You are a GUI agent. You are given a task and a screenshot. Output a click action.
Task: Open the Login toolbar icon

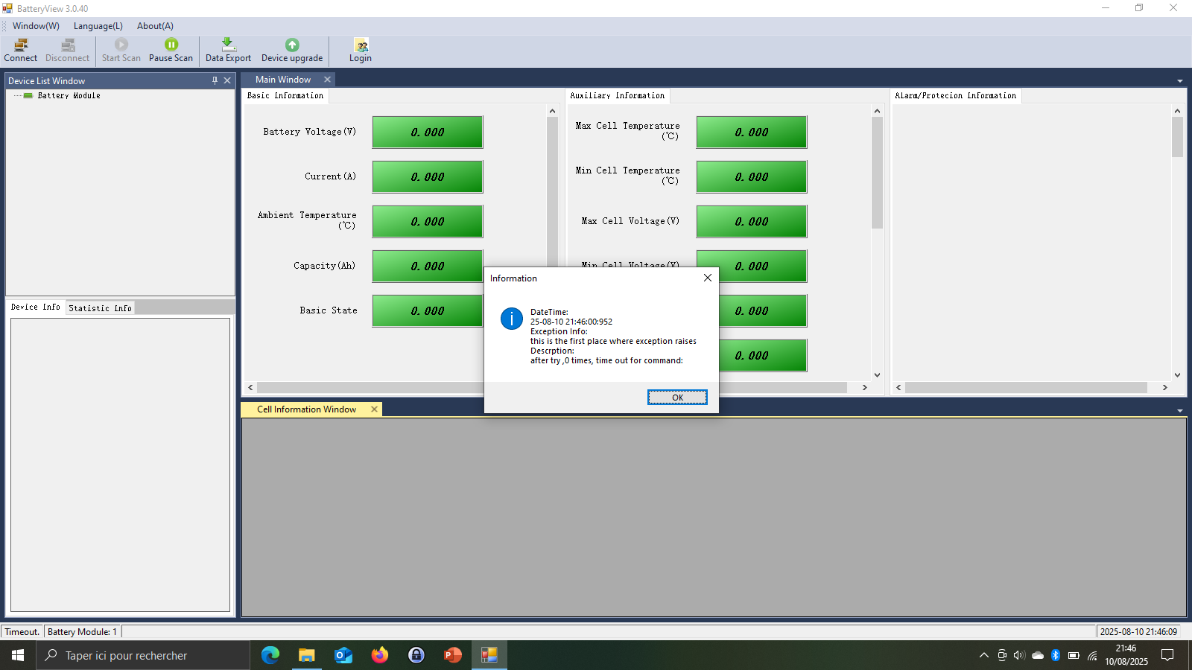coord(361,50)
